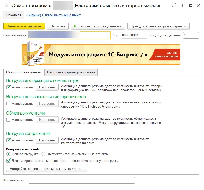Open Настройка версионности выгружаемых данных
This screenshot has width=204, height=190.
tap(47, 169)
